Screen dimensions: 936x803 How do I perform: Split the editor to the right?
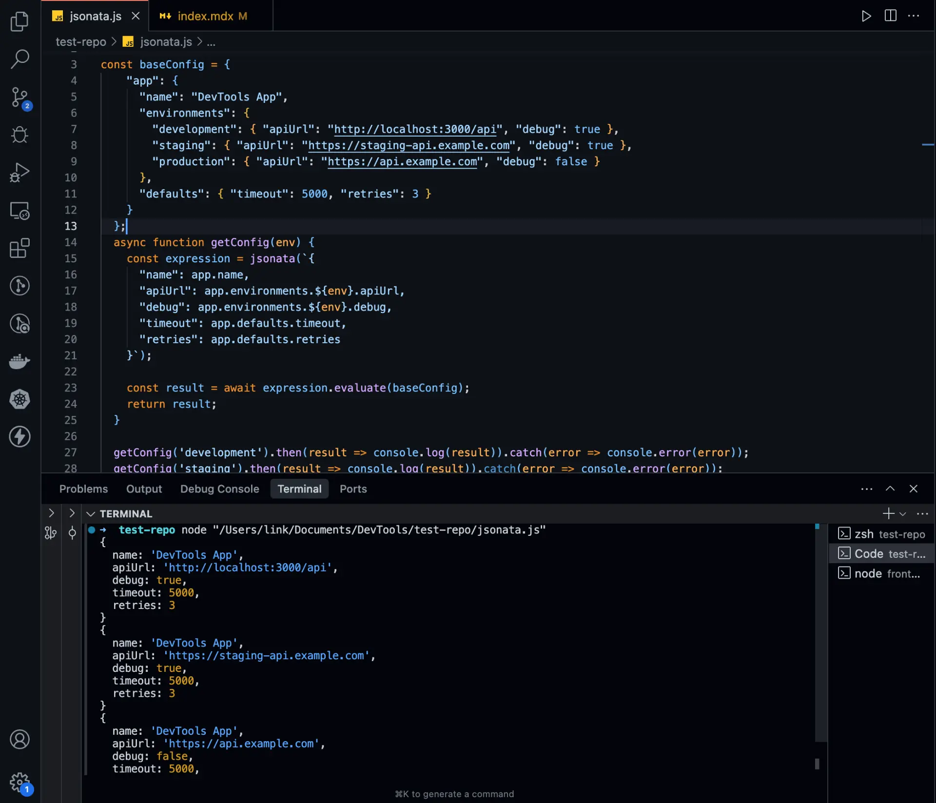[890, 16]
